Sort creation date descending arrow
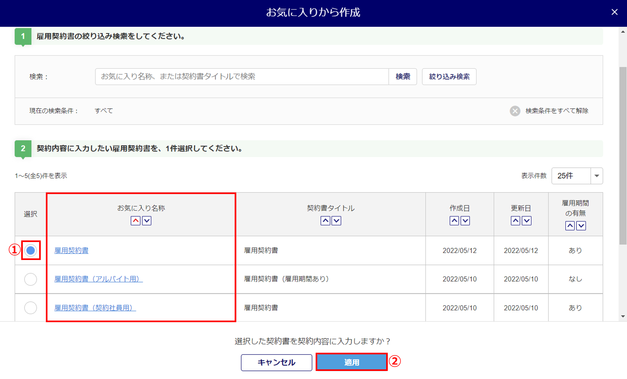Image resolution: width=627 pixels, height=379 pixels. click(465, 221)
